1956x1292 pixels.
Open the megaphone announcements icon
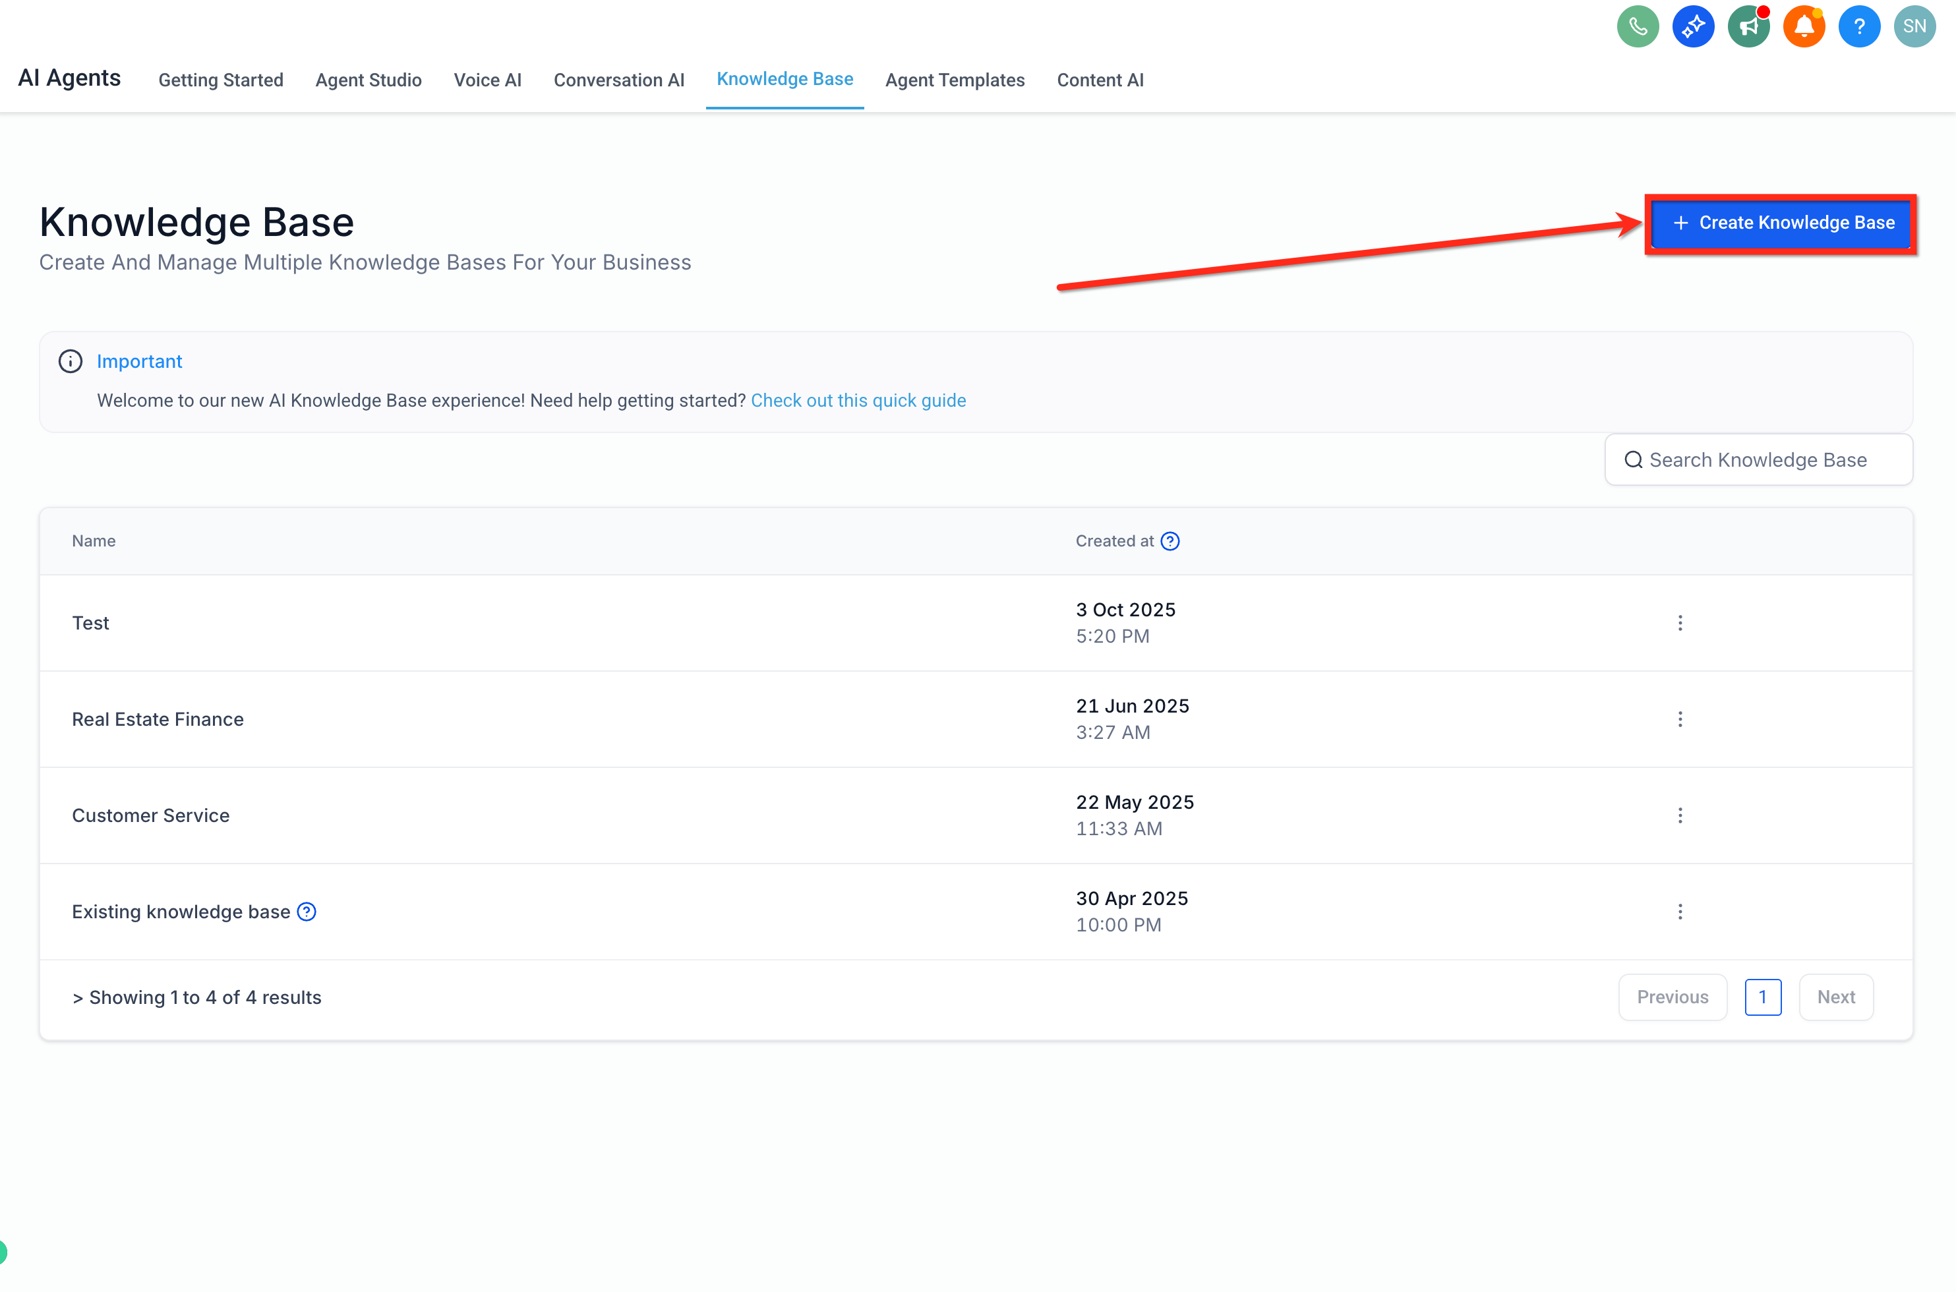(x=1748, y=26)
